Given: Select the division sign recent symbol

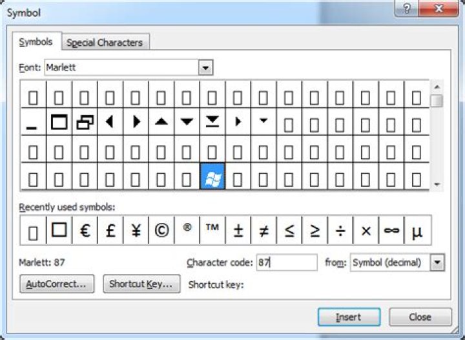Looking at the screenshot, I should (340, 230).
